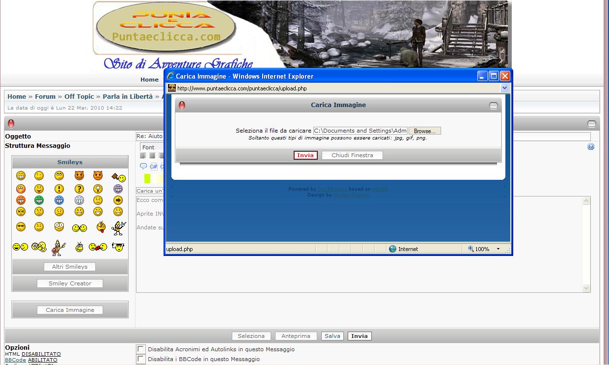Click the Salva button
Viewport: 609px width, 365px height.
tap(332, 336)
